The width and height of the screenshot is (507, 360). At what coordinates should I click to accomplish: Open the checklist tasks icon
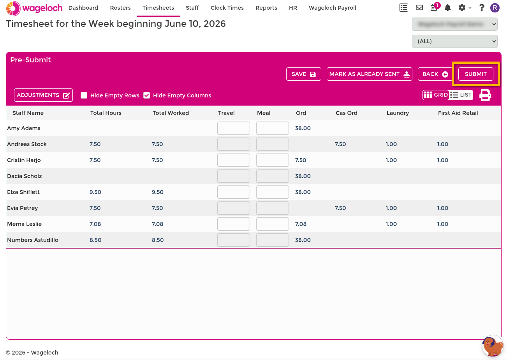tap(404, 7)
